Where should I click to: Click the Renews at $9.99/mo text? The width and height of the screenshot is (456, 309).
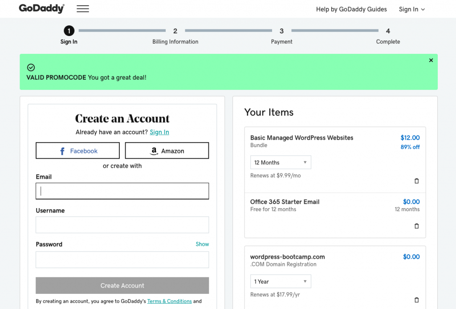(x=275, y=176)
